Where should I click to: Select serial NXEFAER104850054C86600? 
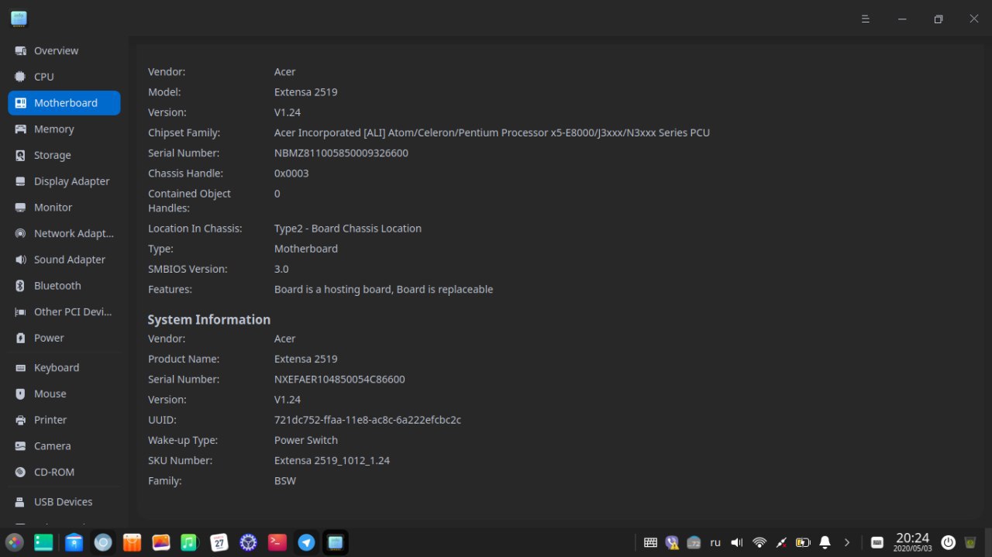tap(339, 380)
